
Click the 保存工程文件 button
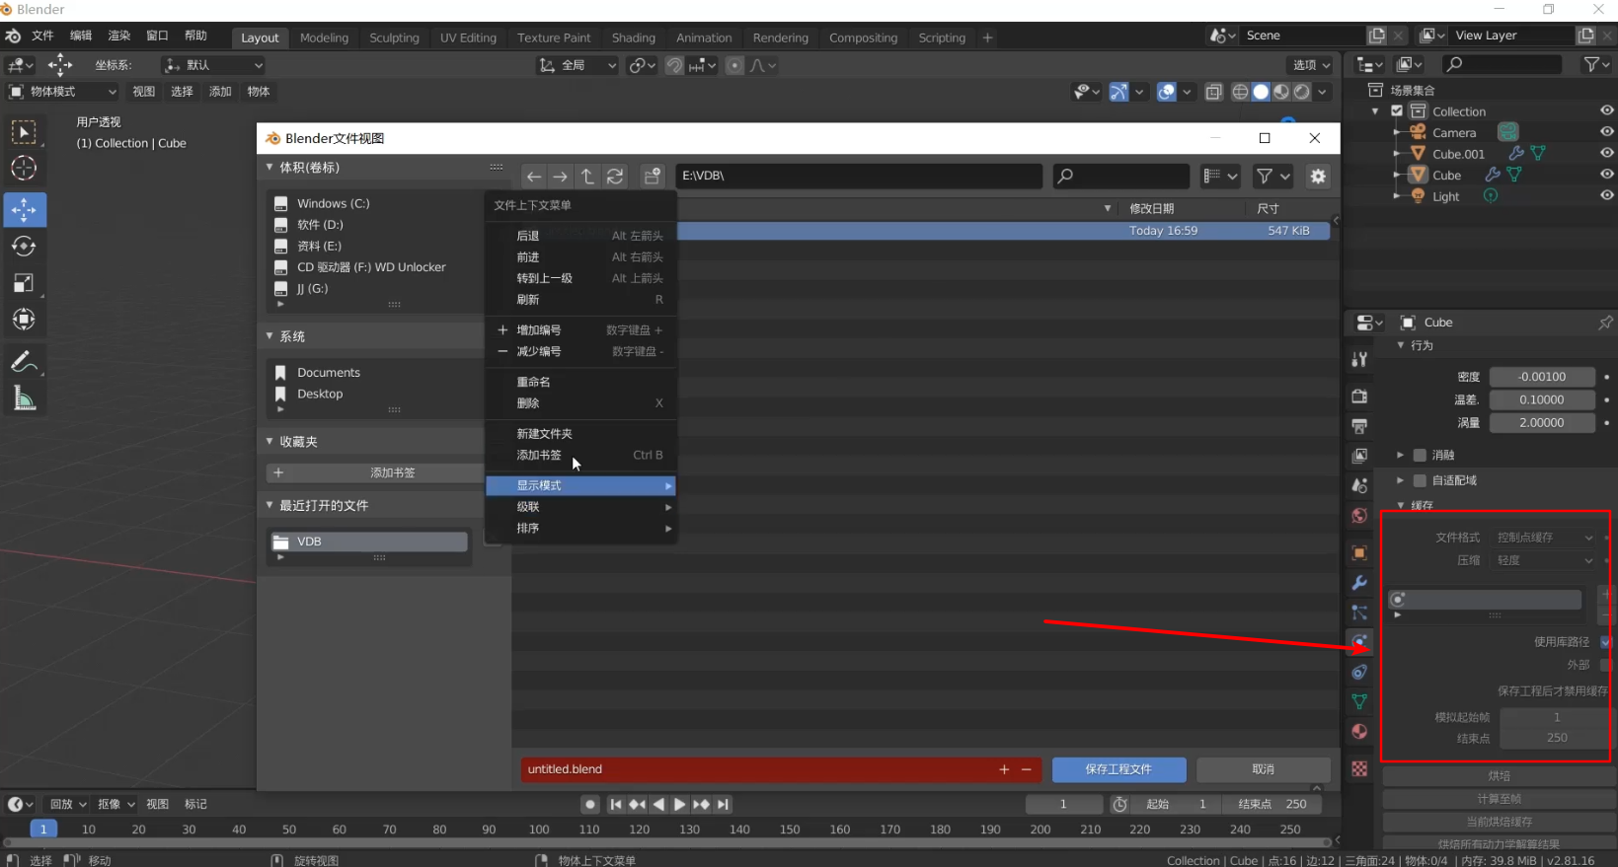click(x=1118, y=769)
